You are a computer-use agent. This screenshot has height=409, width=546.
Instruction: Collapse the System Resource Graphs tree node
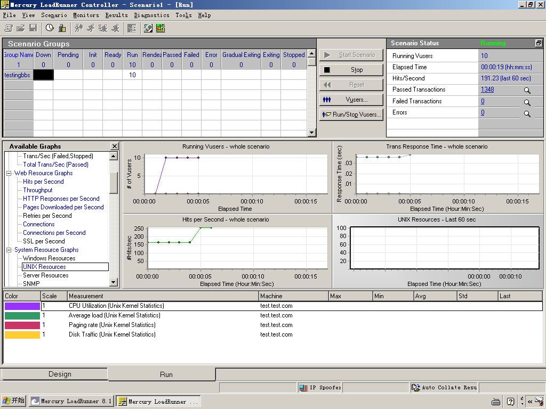(9, 250)
